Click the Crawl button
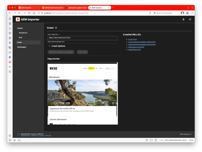Viewport: 202px width, 152px height. (x=82, y=52)
